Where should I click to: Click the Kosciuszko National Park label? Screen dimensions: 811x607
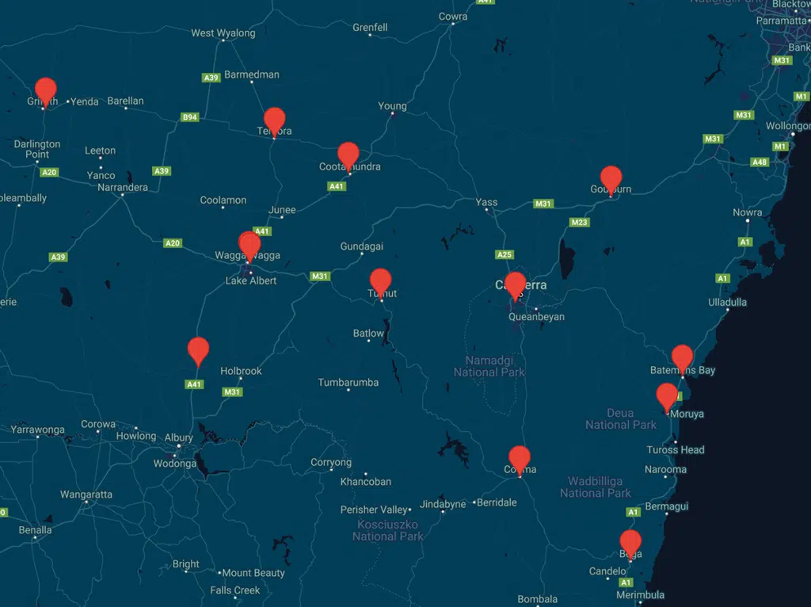[x=388, y=530]
